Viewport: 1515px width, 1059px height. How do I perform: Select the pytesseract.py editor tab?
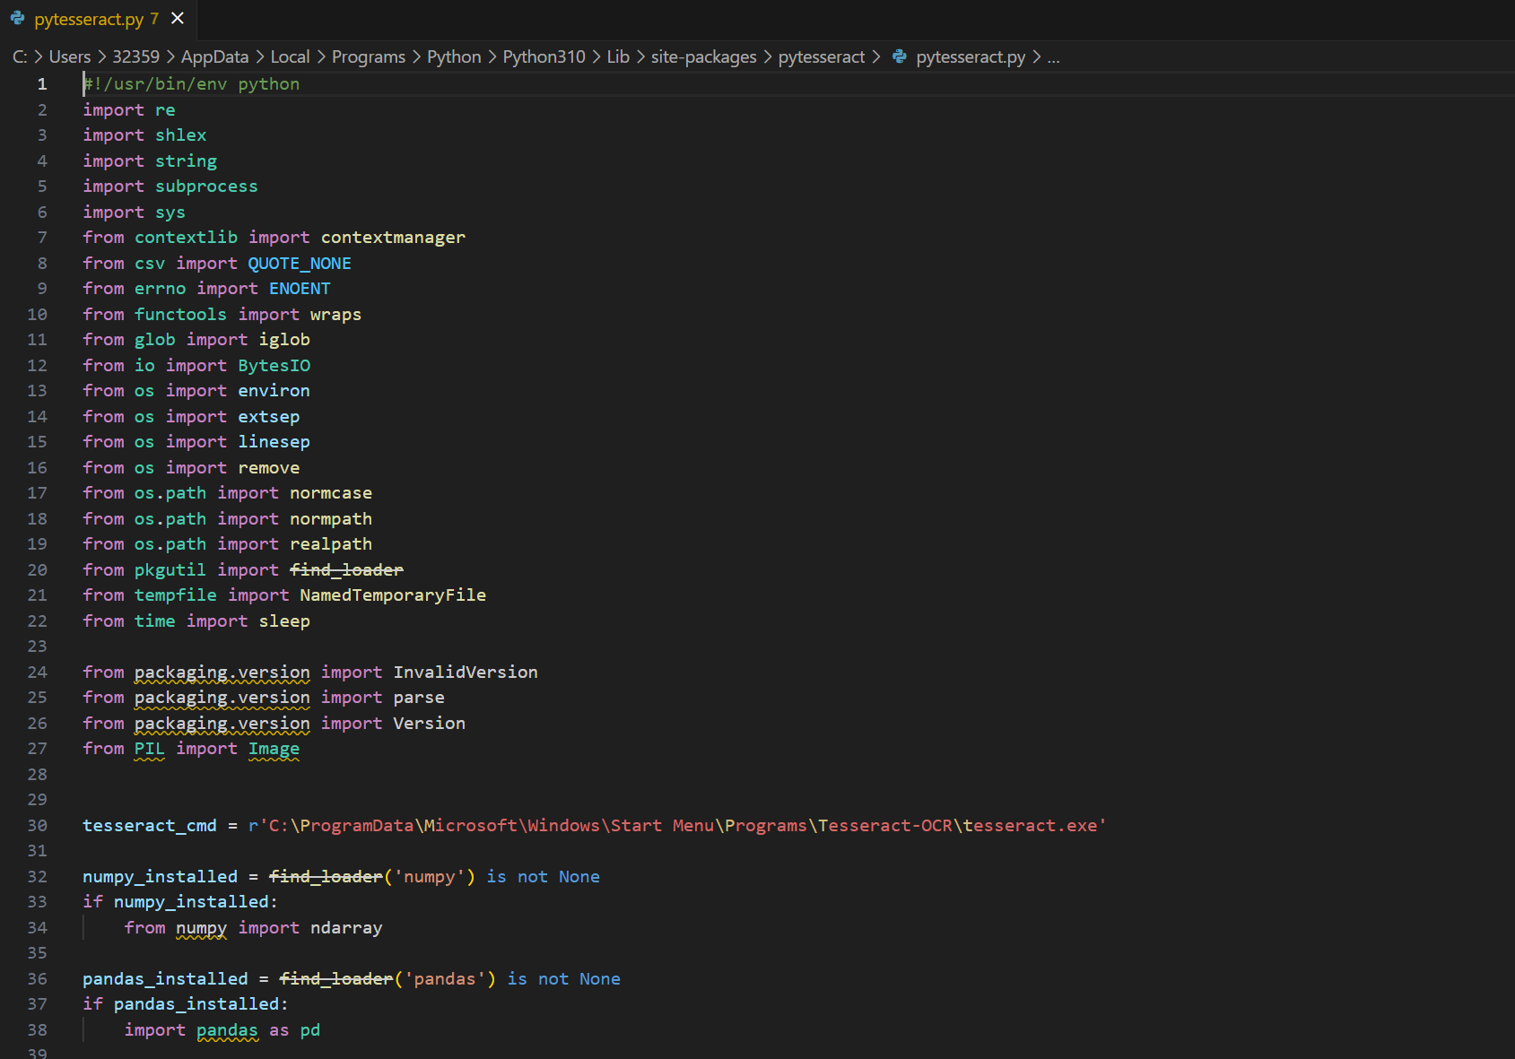(97, 19)
